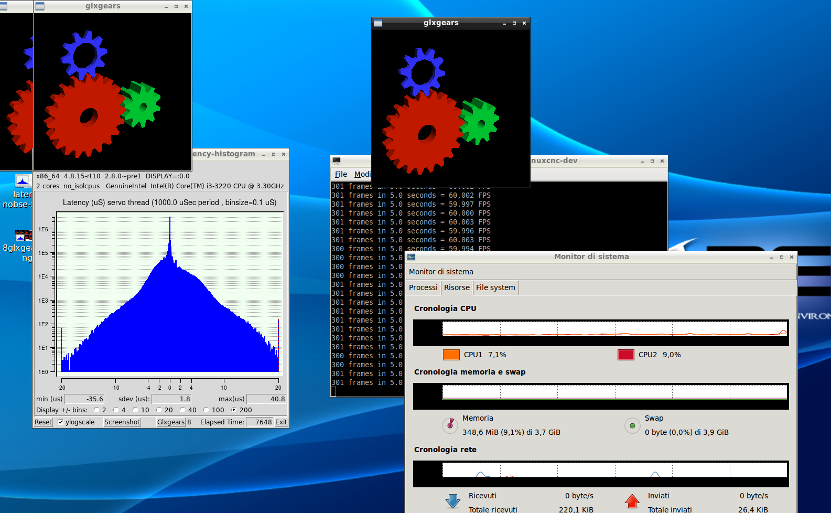Select the 100 bins radio button
Screen dimensions: 831x513
(x=206, y=410)
